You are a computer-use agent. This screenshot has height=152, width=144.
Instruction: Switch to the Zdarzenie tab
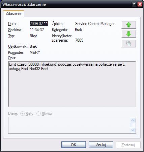[x=13, y=14]
